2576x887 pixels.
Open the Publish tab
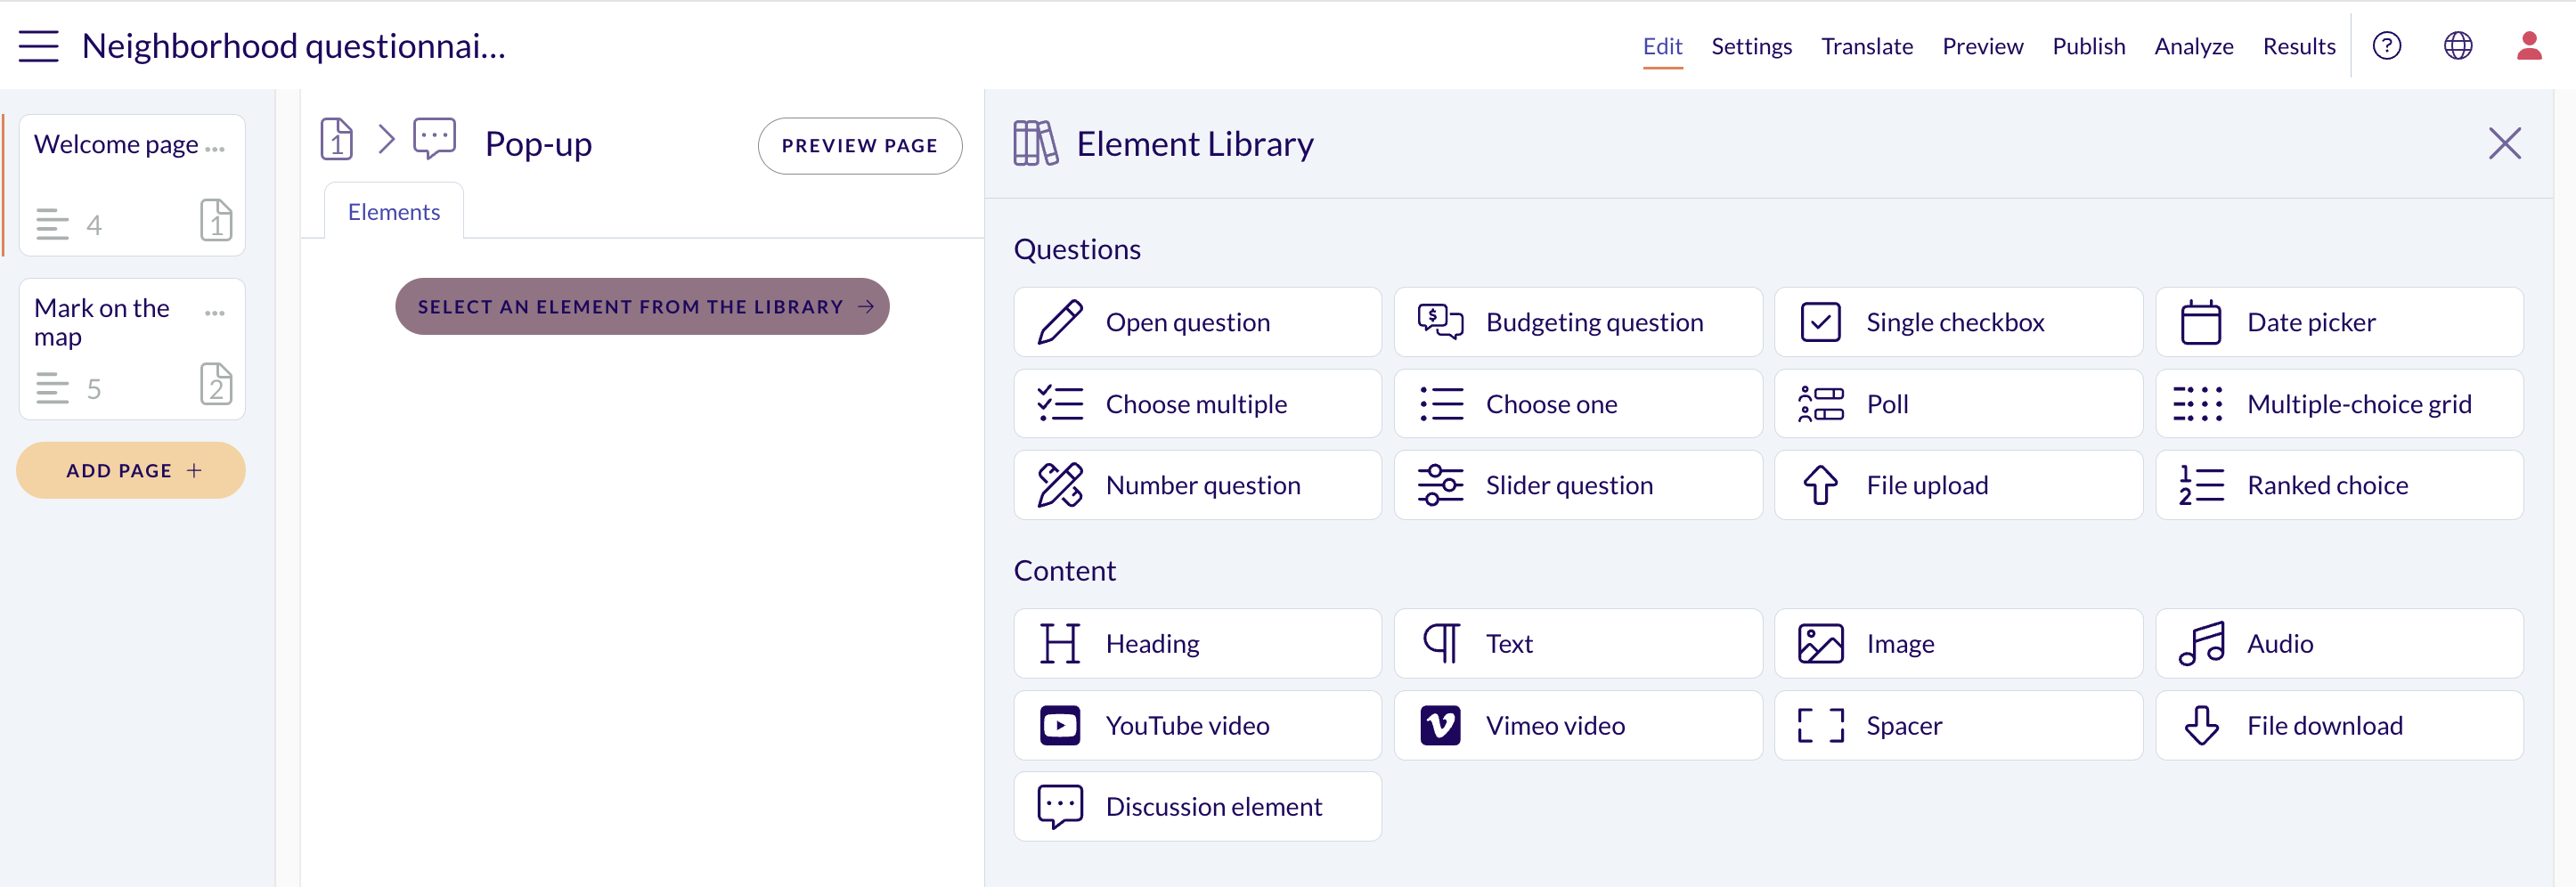[x=2088, y=46]
